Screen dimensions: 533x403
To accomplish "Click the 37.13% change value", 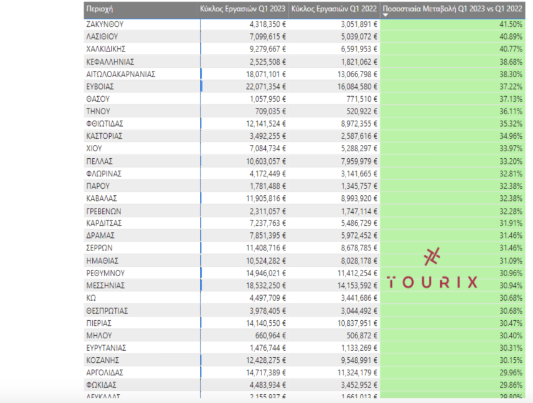I will click(x=511, y=99).
